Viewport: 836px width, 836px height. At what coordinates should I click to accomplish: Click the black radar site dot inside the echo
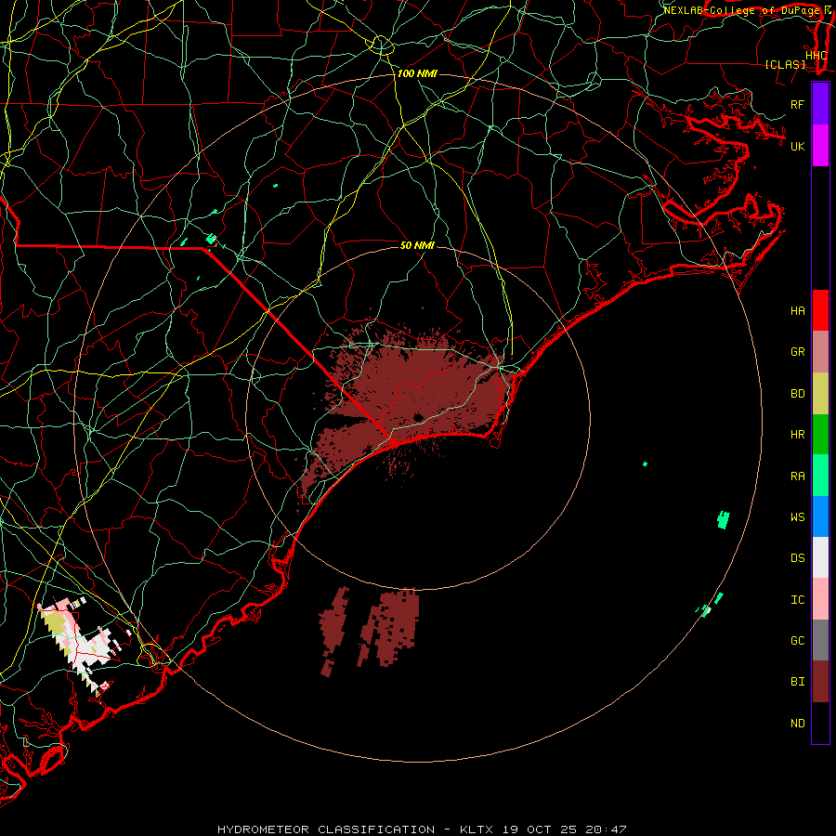418,417
